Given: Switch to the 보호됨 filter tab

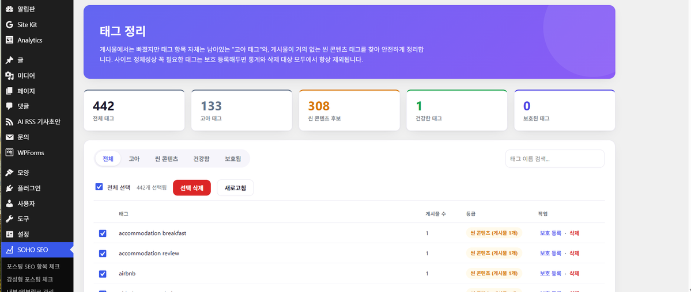Looking at the screenshot, I should click(x=233, y=159).
